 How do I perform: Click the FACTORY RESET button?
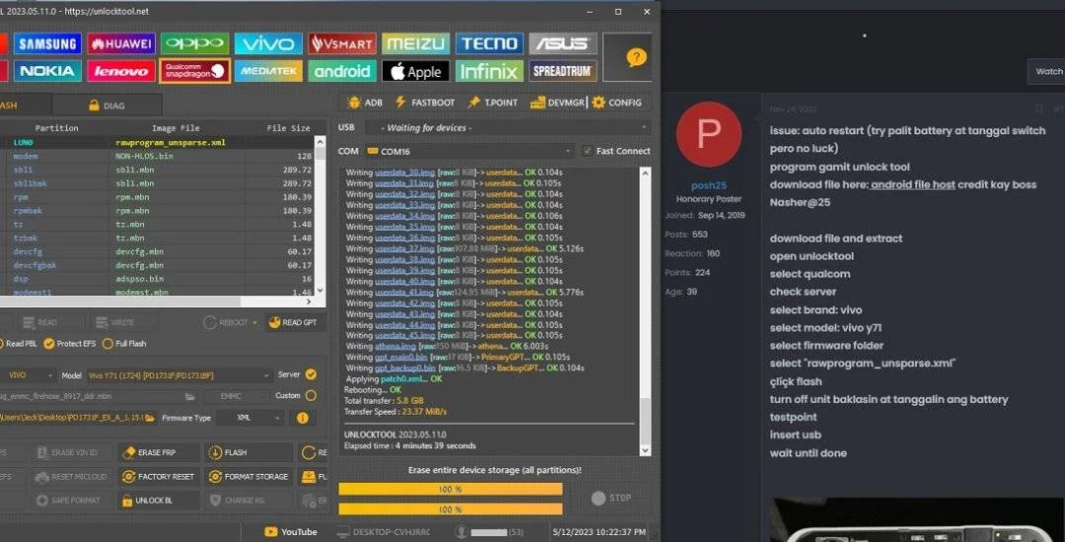[158, 477]
